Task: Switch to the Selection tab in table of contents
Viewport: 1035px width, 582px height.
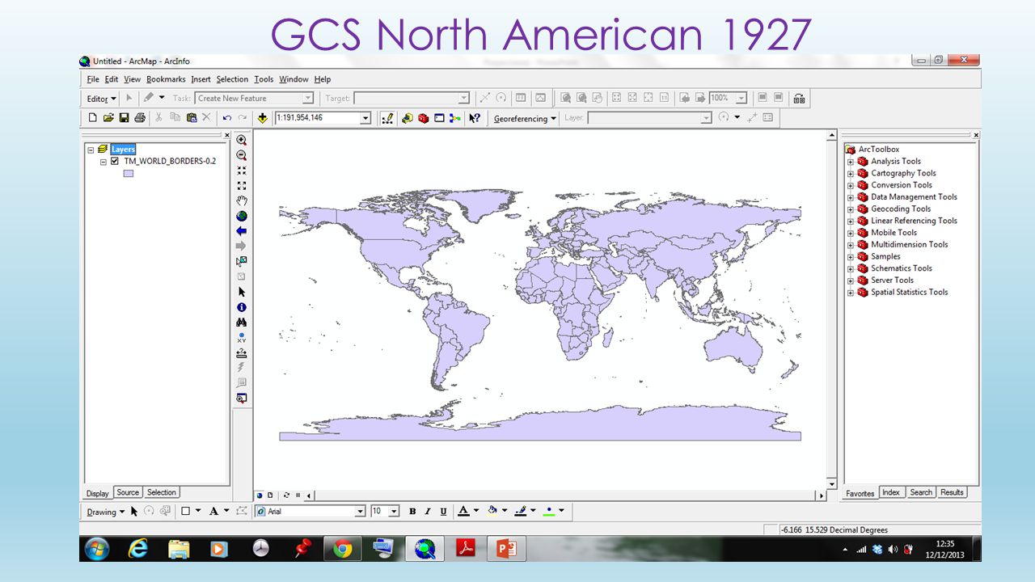Action: pos(162,492)
